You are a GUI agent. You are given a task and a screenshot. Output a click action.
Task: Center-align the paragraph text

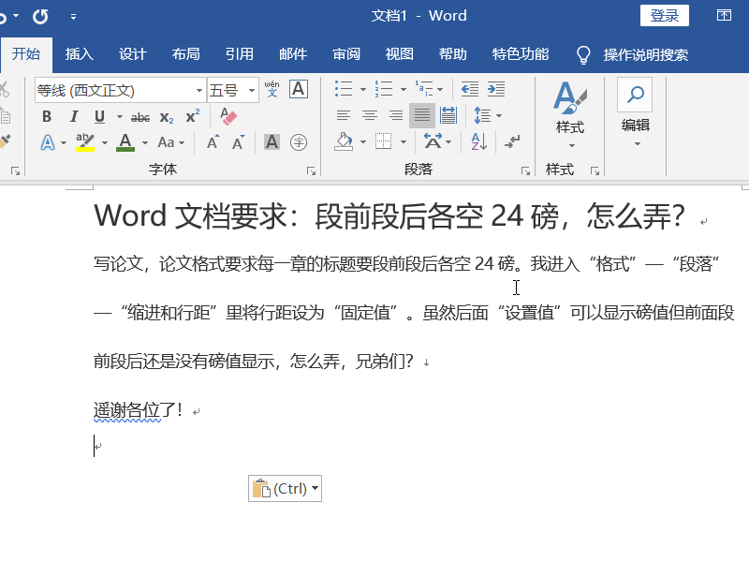click(x=370, y=116)
